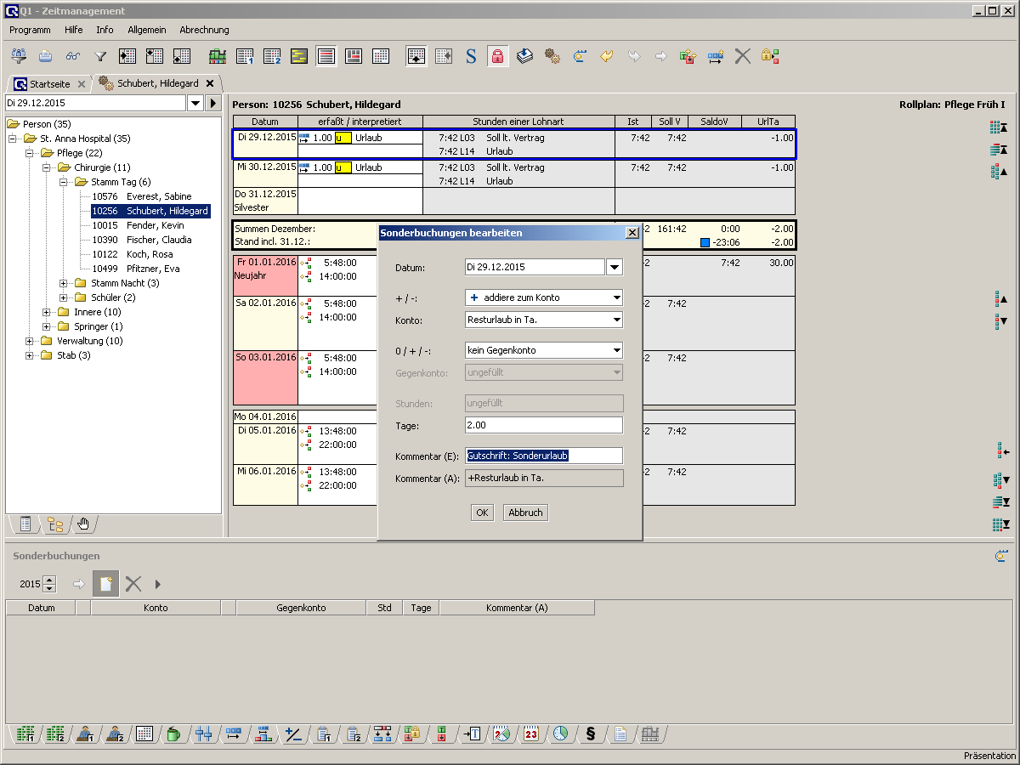Toggle the red-lined list view toolbar button

click(x=326, y=56)
